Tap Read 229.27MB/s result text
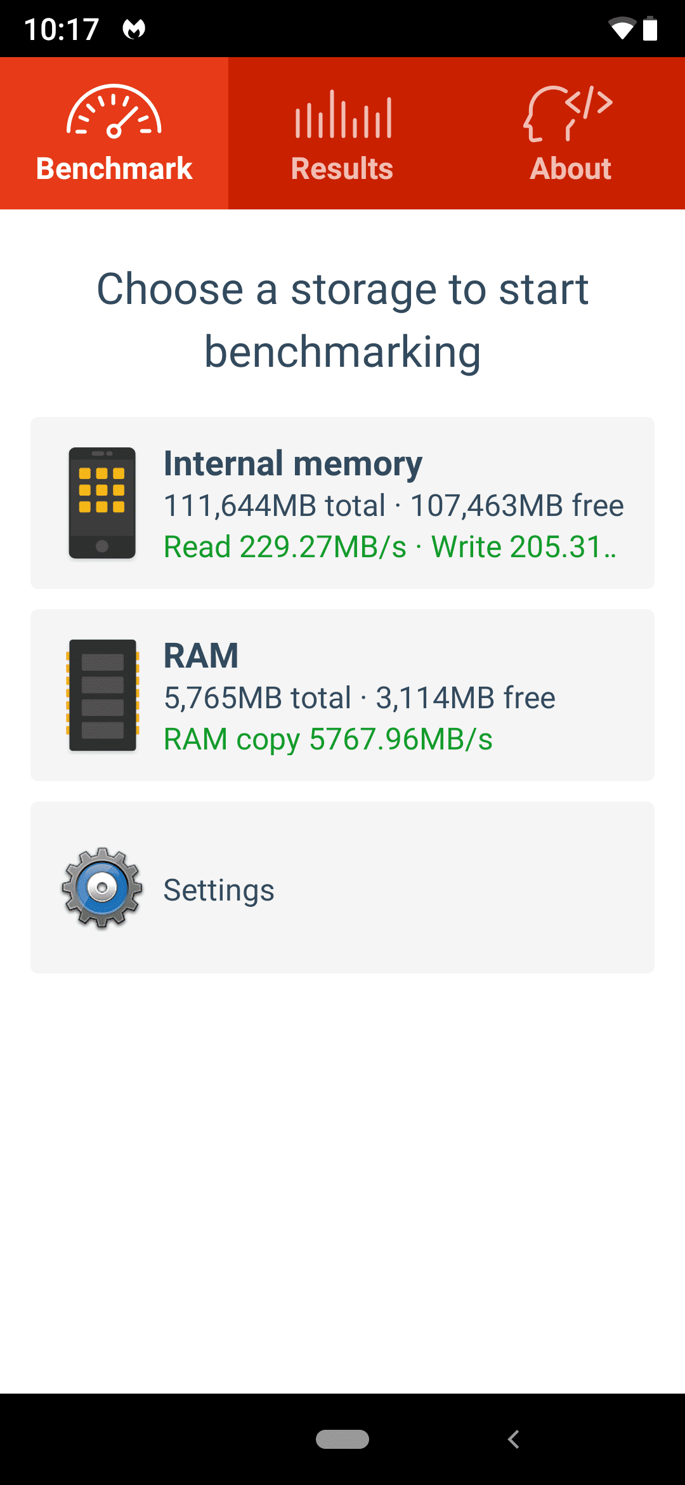 285,547
